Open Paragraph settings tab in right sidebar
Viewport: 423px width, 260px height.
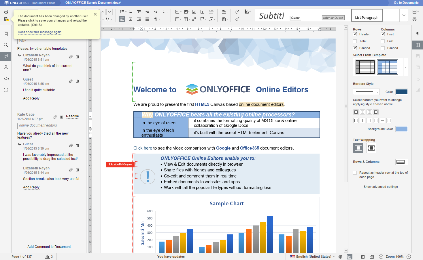tap(417, 34)
